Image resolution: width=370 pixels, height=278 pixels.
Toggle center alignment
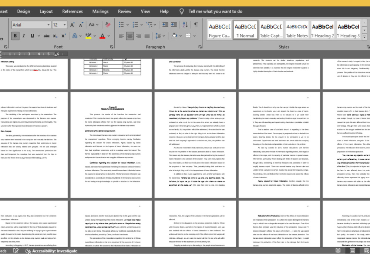[130, 36]
